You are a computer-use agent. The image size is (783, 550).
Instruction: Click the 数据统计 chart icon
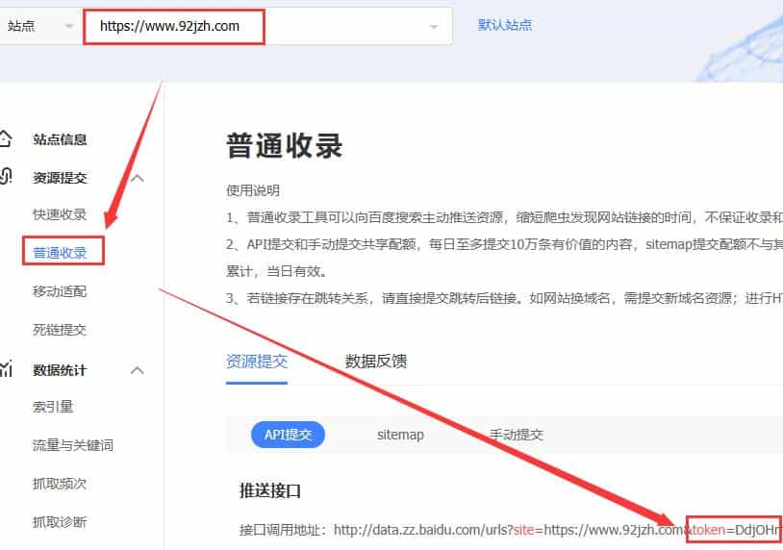(x=6, y=369)
